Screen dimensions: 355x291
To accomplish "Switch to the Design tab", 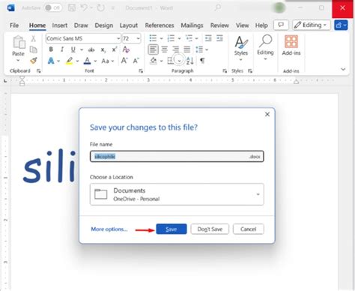I will [x=104, y=25].
